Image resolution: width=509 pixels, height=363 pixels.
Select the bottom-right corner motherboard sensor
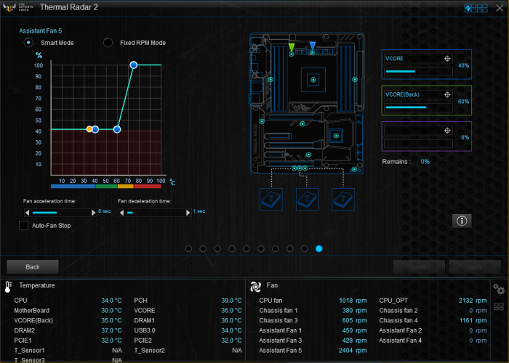(x=354, y=169)
